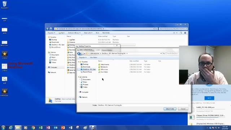Click the Select Folder button
The height and width of the screenshot is (130, 231).
[170, 109]
